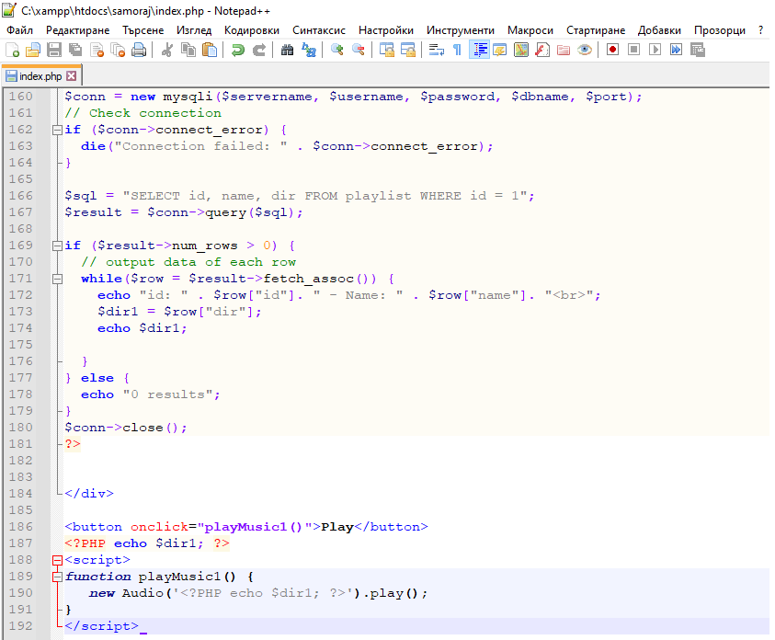The width and height of the screenshot is (775, 640).
Task: Click line number 180 in the margin
Action: click(x=20, y=428)
